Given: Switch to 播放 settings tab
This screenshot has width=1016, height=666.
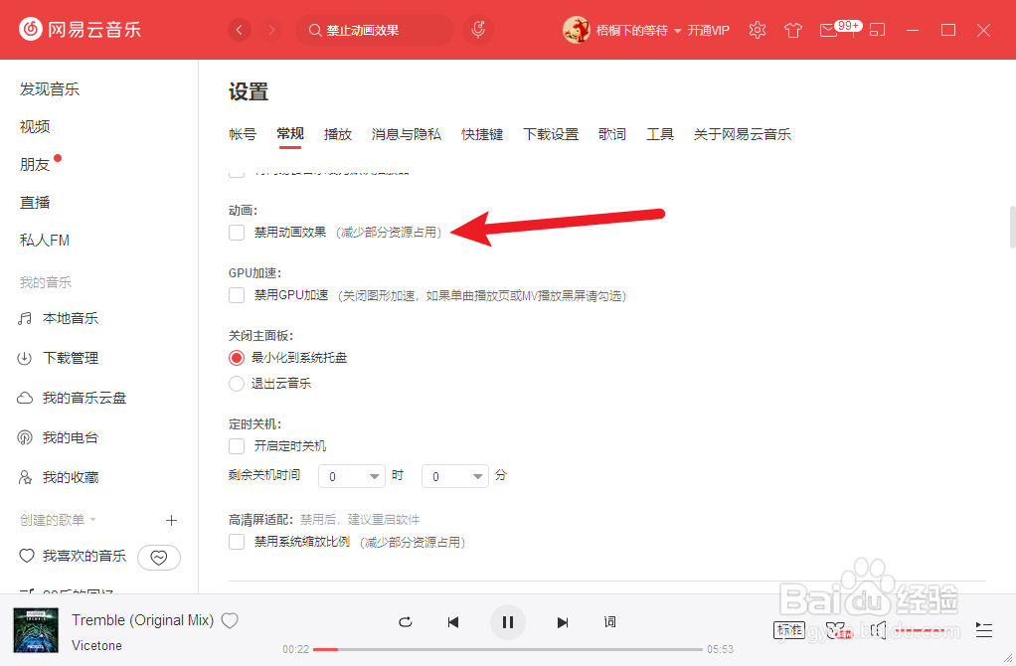Looking at the screenshot, I should [338, 134].
